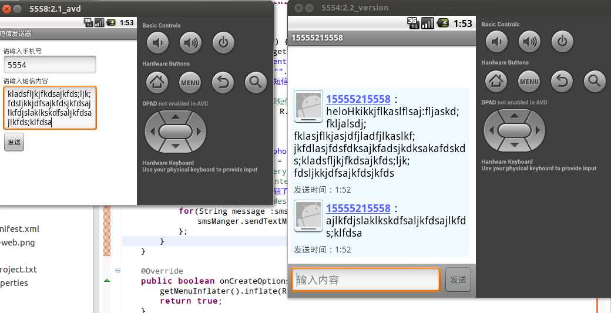Screen dimensions: 611x313
Task: Select -web.png file in project tree
Action: click(18, 243)
